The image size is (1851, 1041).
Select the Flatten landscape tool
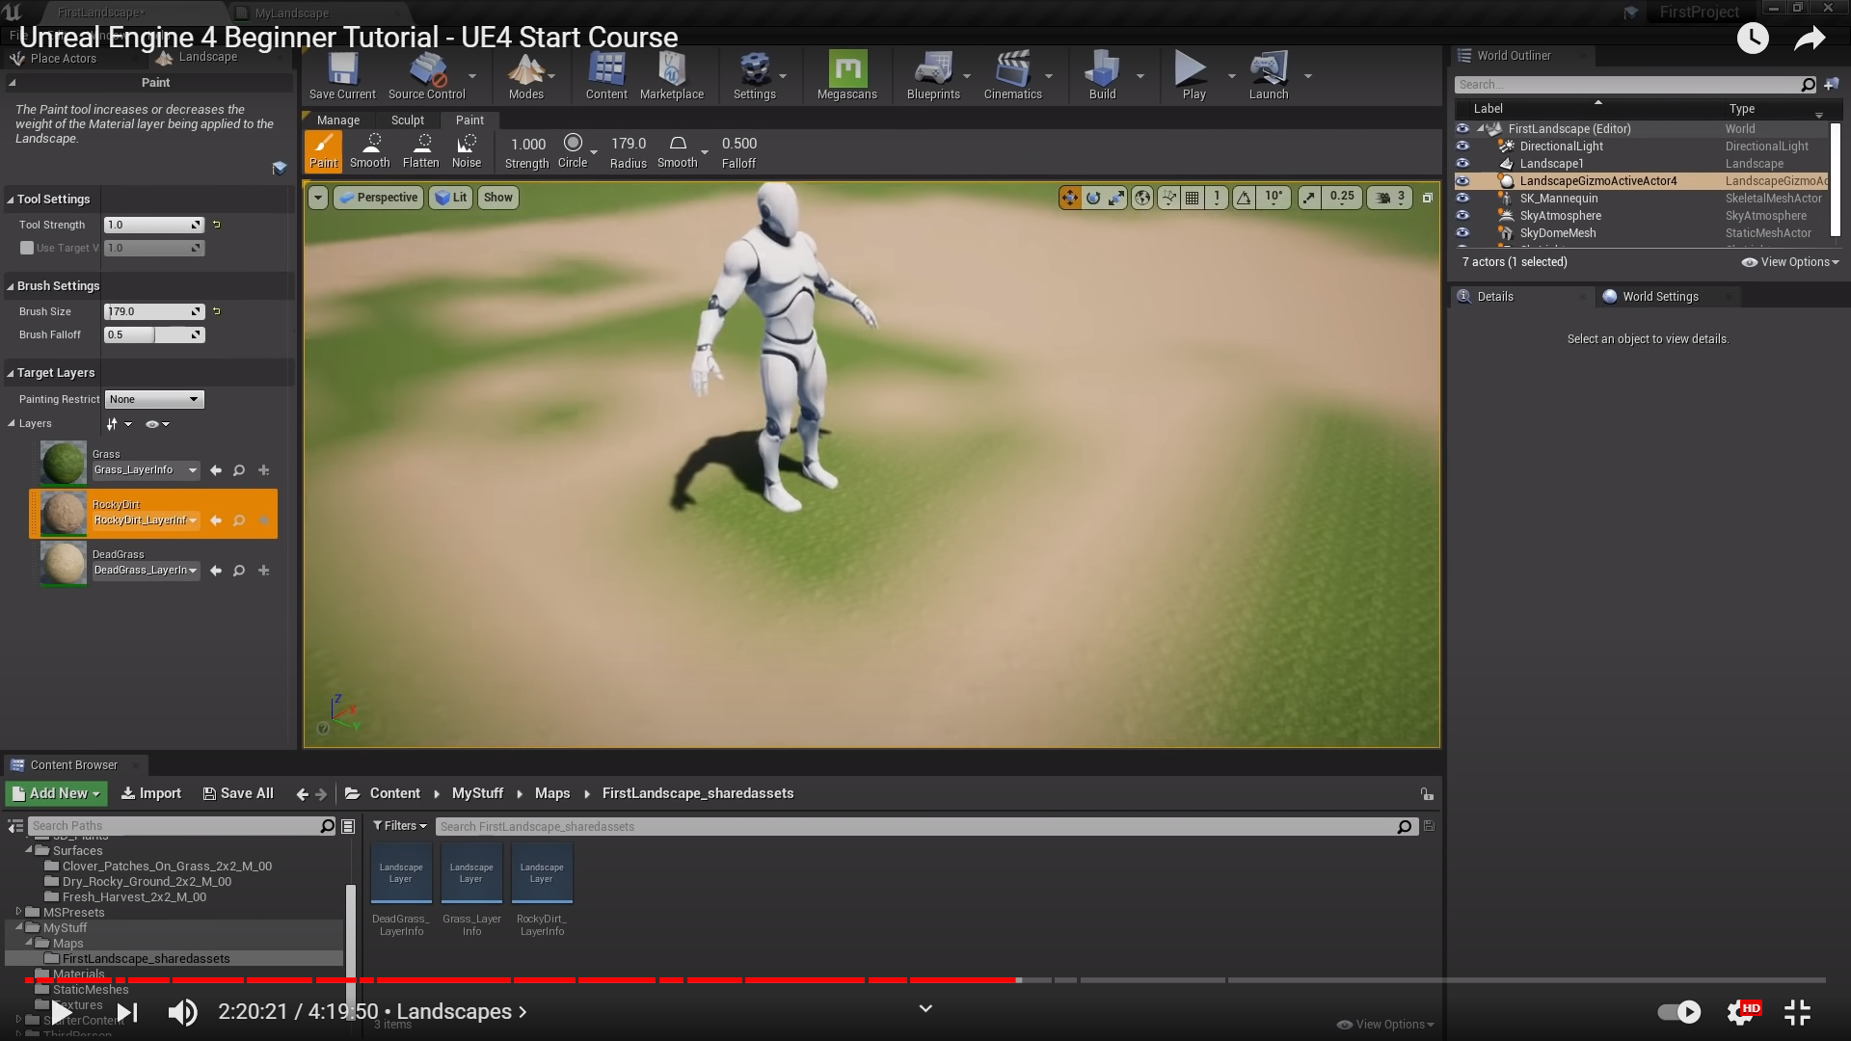pos(421,151)
